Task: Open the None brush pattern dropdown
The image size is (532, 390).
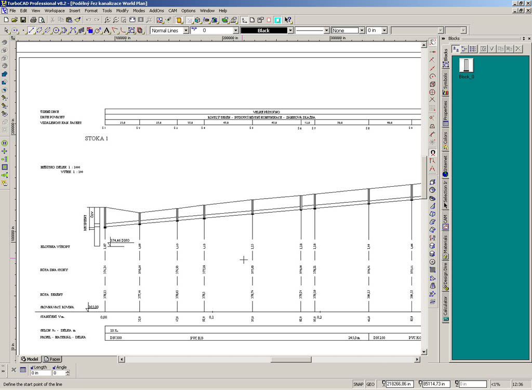Action: 362,31
